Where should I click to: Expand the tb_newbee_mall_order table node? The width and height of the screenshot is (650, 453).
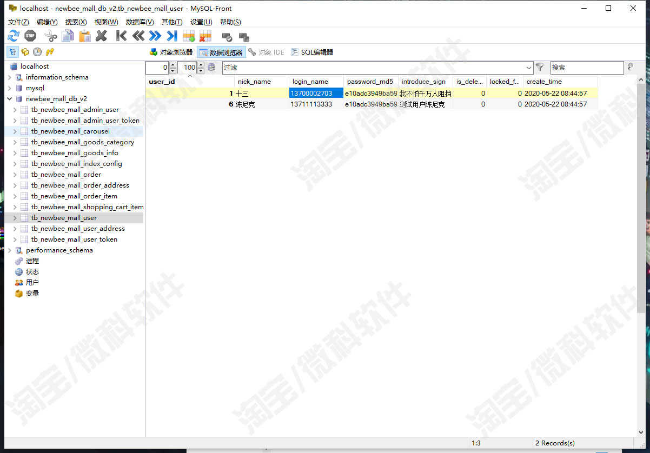tap(15, 175)
